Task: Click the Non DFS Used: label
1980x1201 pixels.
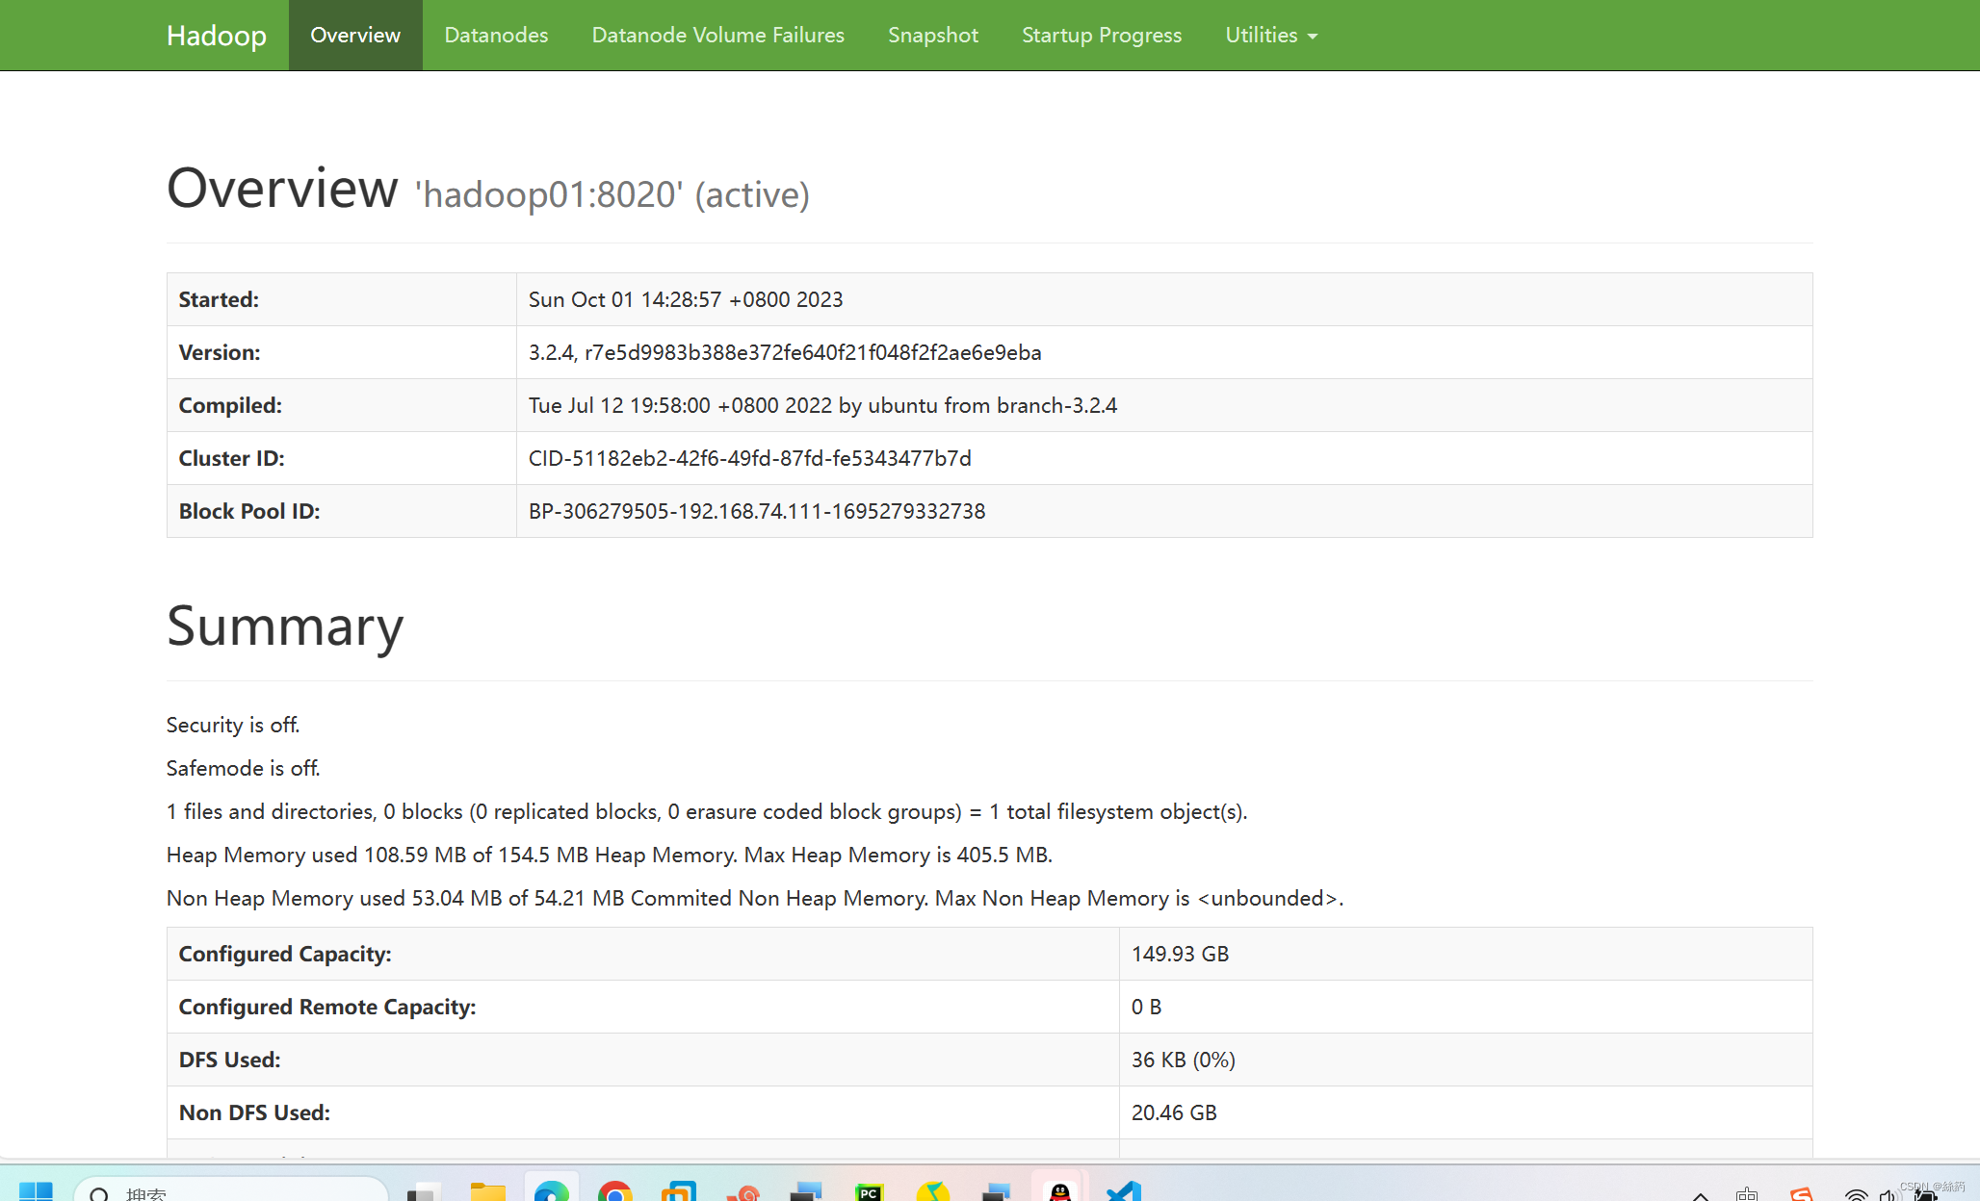Action: (x=254, y=1112)
